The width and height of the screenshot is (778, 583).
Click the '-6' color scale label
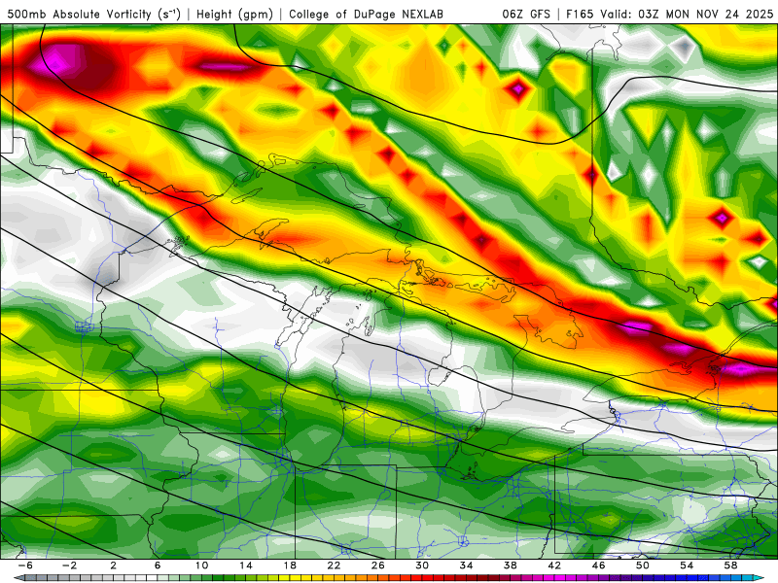click(x=25, y=566)
